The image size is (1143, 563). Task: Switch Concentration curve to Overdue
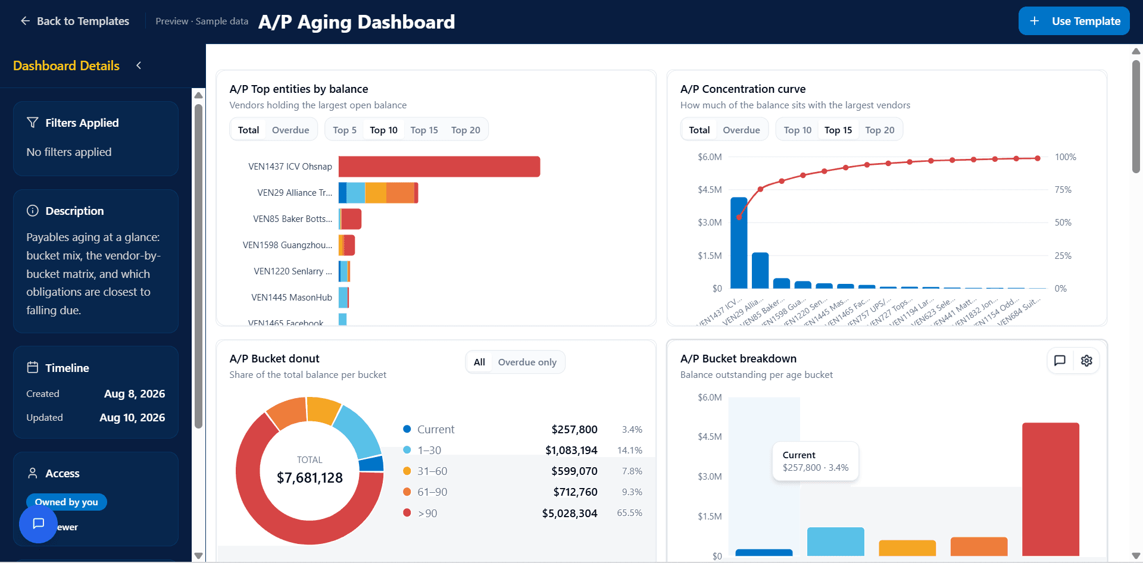(x=741, y=130)
